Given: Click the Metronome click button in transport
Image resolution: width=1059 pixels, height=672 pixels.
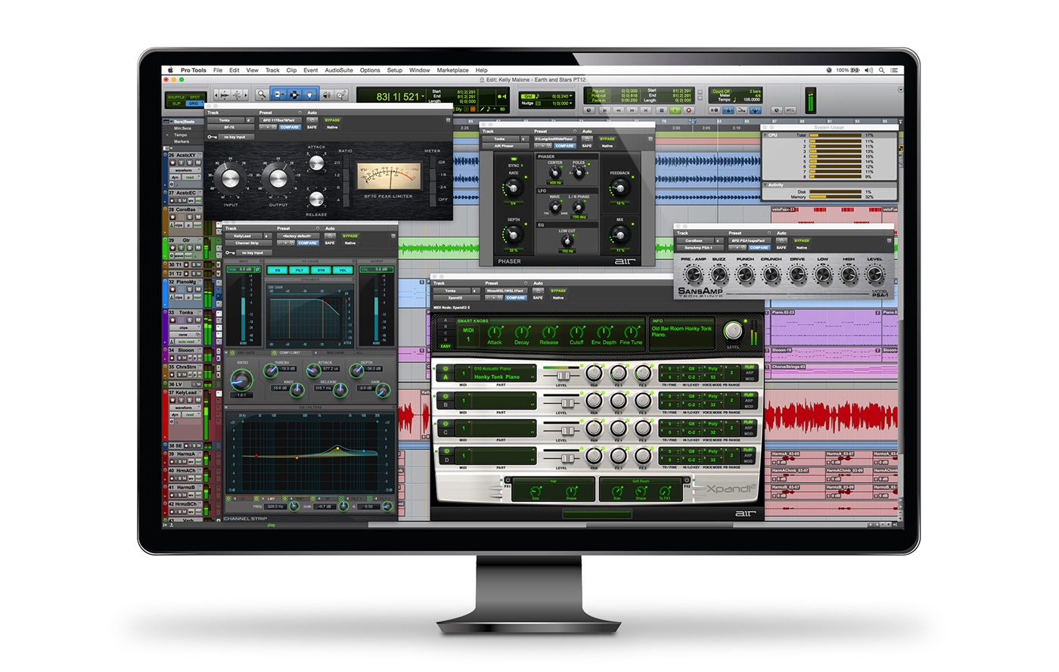Looking at the screenshot, I should click(728, 110).
